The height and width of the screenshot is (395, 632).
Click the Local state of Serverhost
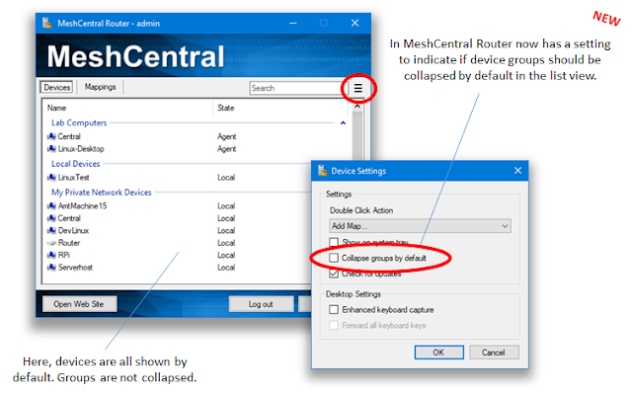click(226, 268)
